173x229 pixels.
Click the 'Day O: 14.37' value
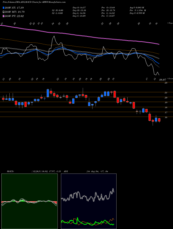tap(79, 8)
